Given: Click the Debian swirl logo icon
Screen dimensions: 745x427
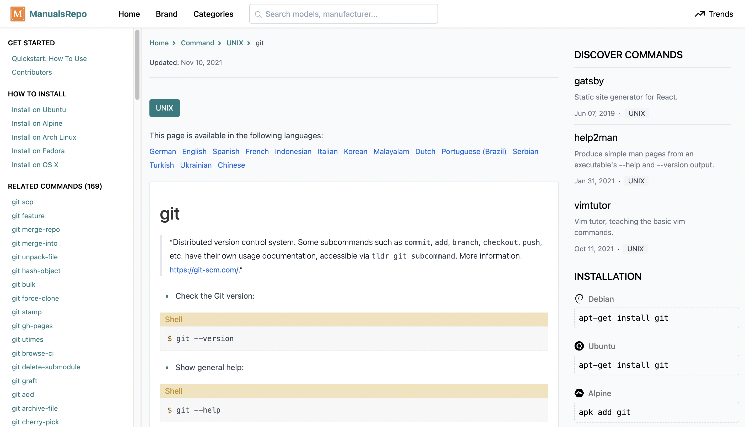Looking at the screenshot, I should pyautogui.click(x=579, y=299).
